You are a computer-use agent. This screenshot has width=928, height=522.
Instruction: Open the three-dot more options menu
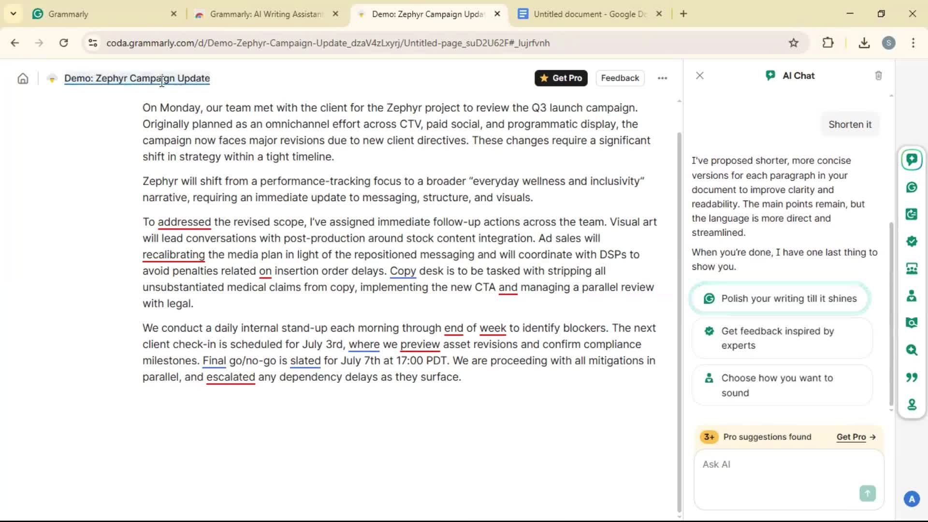662,78
